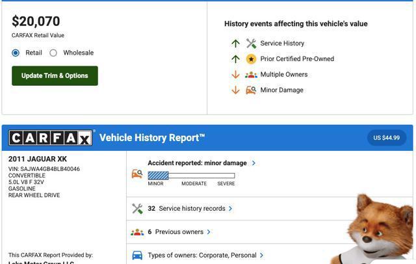
Task: Click the MINOR severity label
Action: (x=156, y=183)
